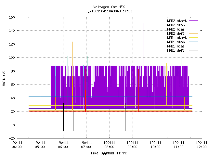The image size is (208, 156).
Task: Click the 05:00 x-axis time label
Action: (x=40, y=147)
